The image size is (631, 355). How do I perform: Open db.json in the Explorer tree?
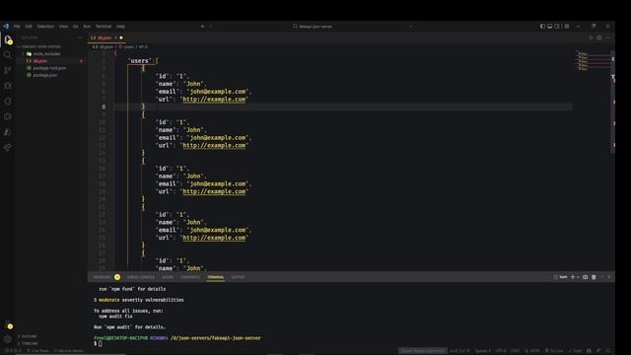(x=39, y=61)
